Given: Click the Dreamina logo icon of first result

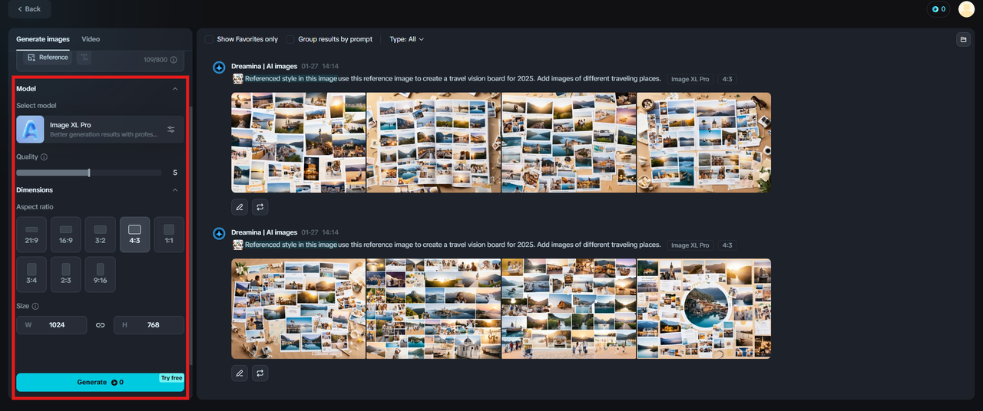Looking at the screenshot, I should [219, 67].
